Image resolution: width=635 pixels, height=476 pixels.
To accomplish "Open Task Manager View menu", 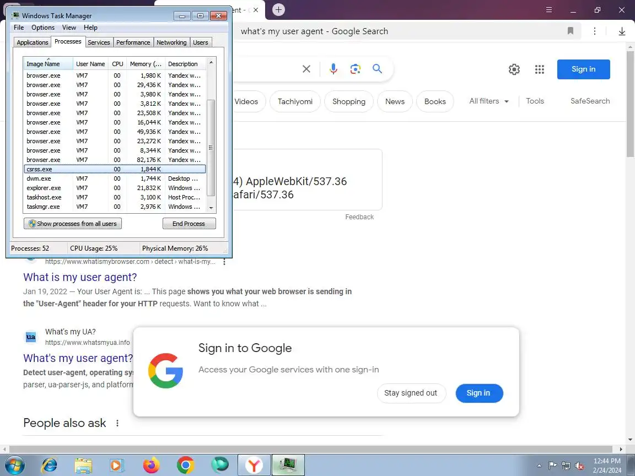I will [69, 28].
